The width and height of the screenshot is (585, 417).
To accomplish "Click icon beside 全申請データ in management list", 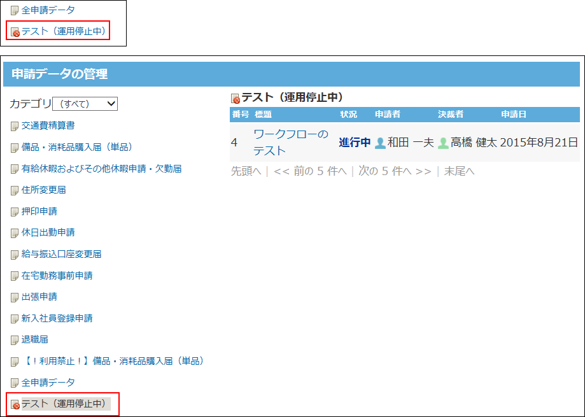I will pyautogui.click(x=15, y=383).
